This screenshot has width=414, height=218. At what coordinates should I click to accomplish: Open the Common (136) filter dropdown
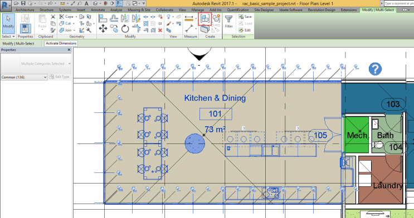(24, 77)
